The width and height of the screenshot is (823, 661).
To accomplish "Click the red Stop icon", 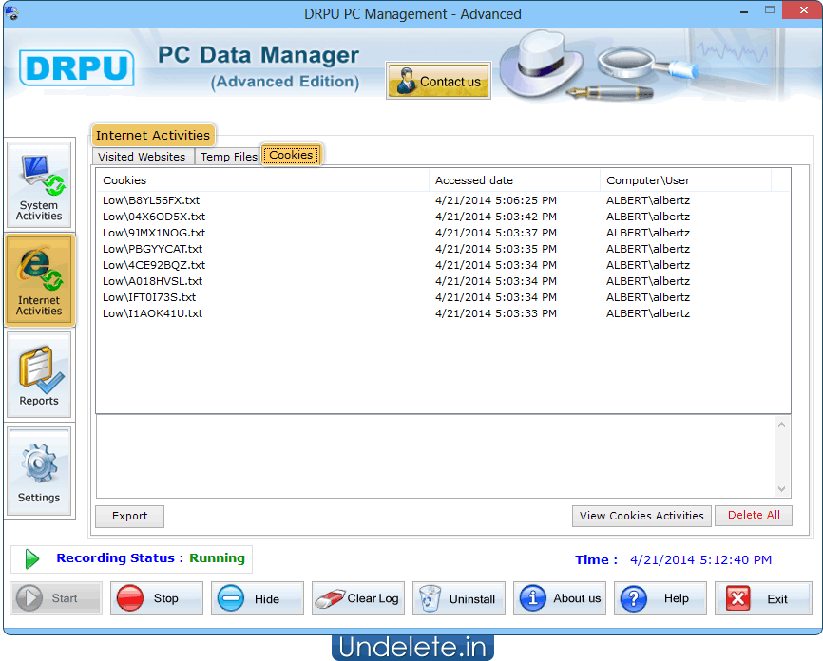I will pyautogui.click(x=129, y=598).
